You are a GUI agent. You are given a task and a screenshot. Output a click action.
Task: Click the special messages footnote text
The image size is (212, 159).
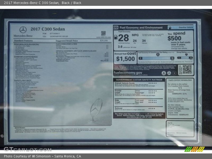click(60, 130)
